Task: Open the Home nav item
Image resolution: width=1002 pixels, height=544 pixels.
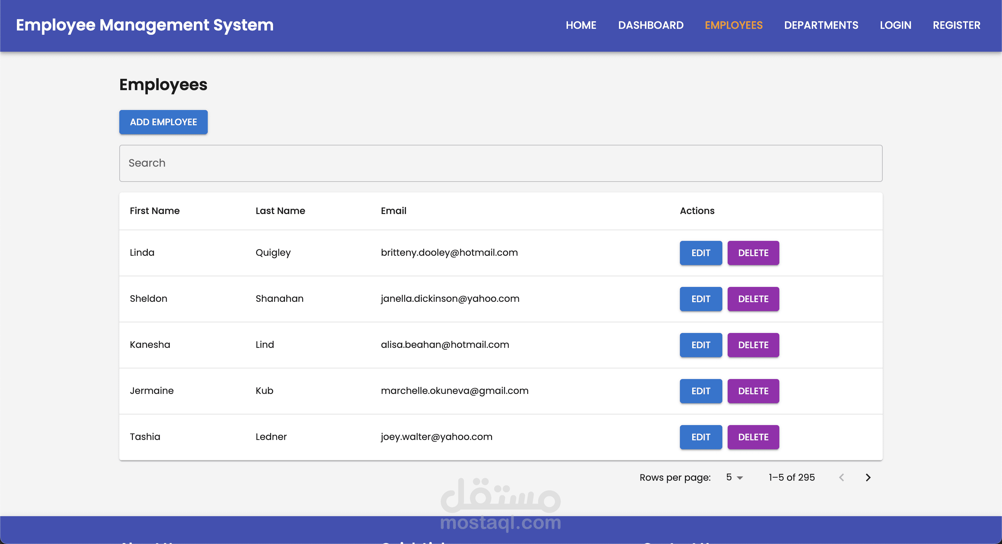Action: point(581,25)
